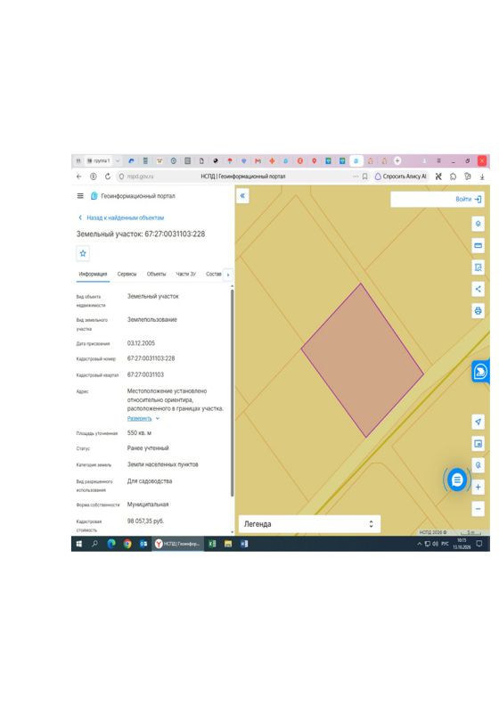The height and width of the screenshot is (706, 499).
Task: Open the blue assistant side tab on the map edge
Action: 480,372
